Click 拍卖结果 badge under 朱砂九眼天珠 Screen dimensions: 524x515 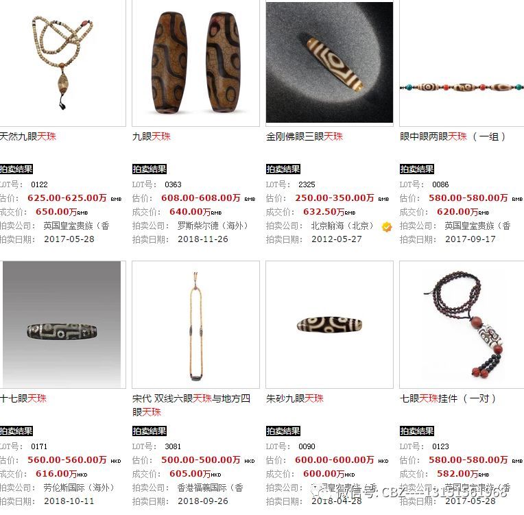(283, 431)
